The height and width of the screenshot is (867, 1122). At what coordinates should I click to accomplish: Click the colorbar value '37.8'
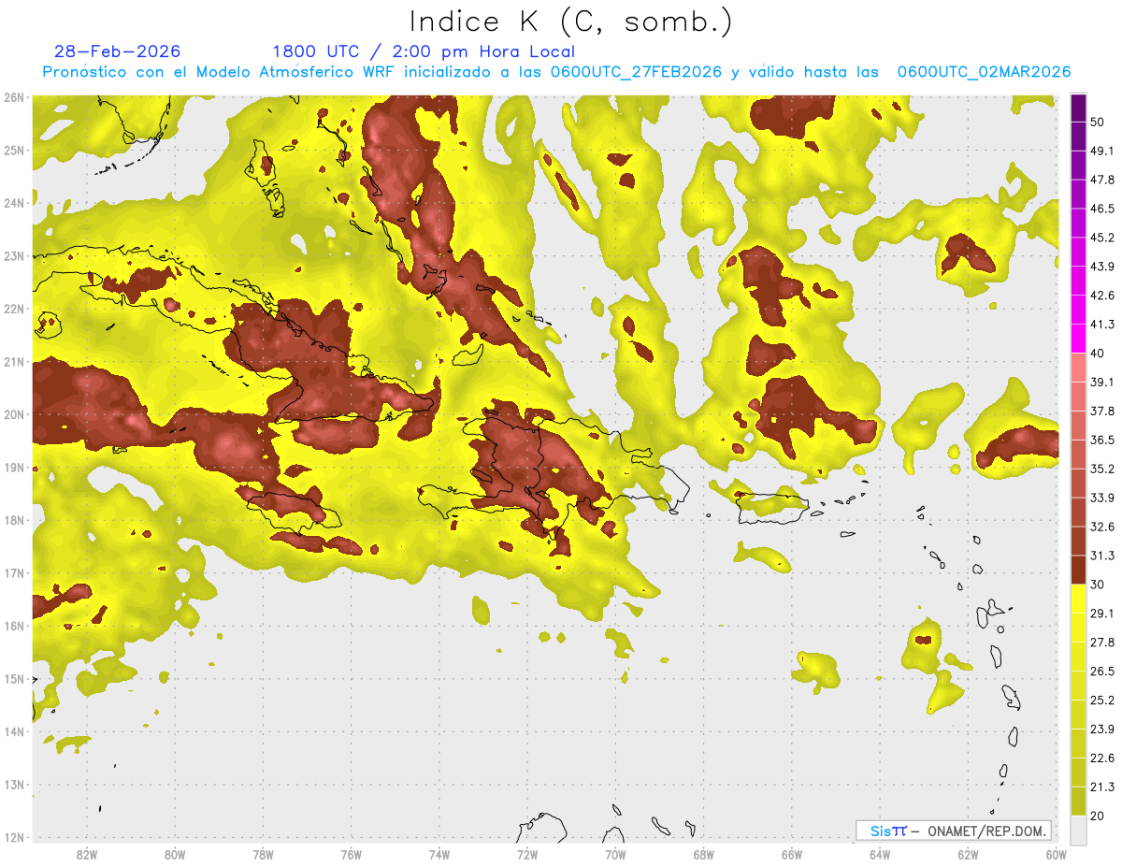pyautogui.click(x=1102, y=412)
